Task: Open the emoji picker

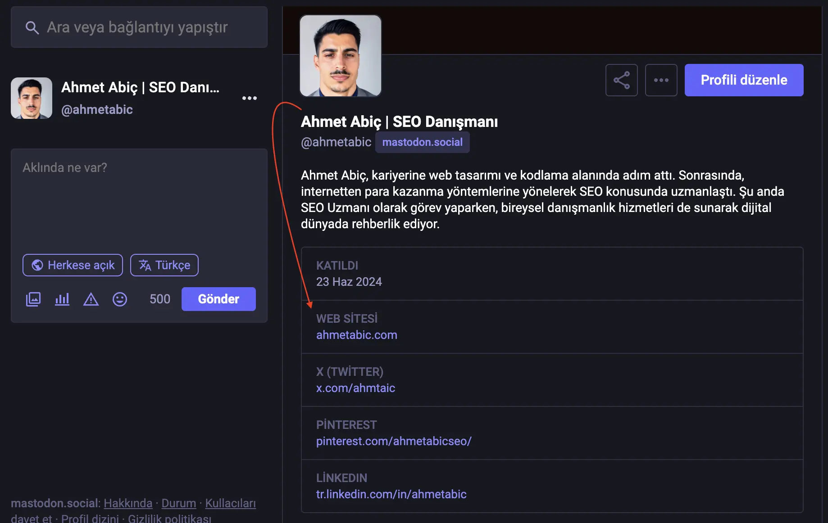Action: coord(120,299)
